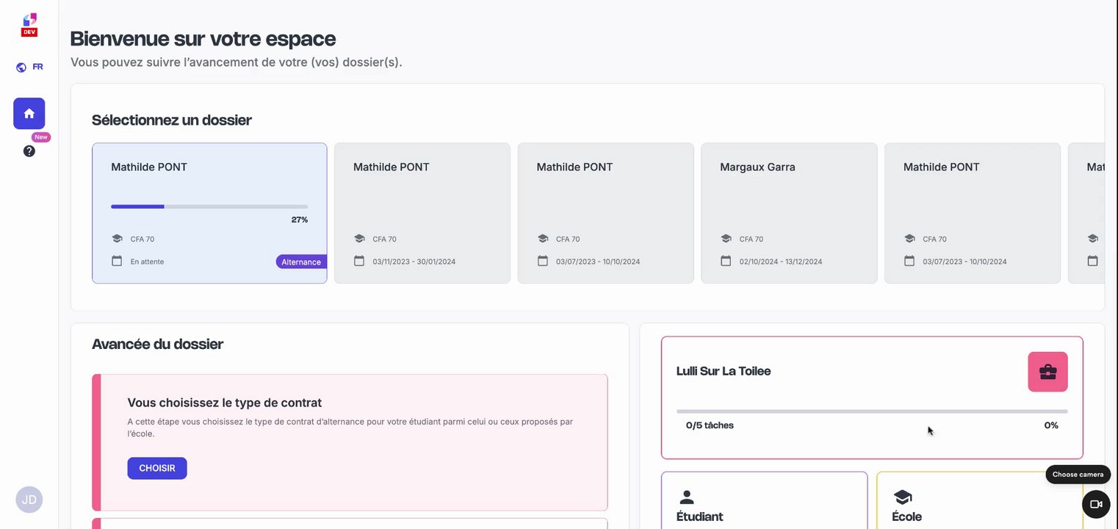The height and width of the screenshot is (529, 1118).
Task: Open the help question-mark icon
Action: tap(29, 151)
